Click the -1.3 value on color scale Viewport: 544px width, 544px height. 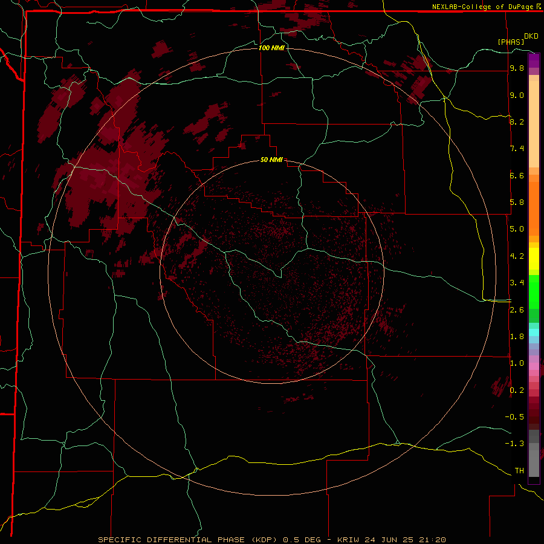514,444
